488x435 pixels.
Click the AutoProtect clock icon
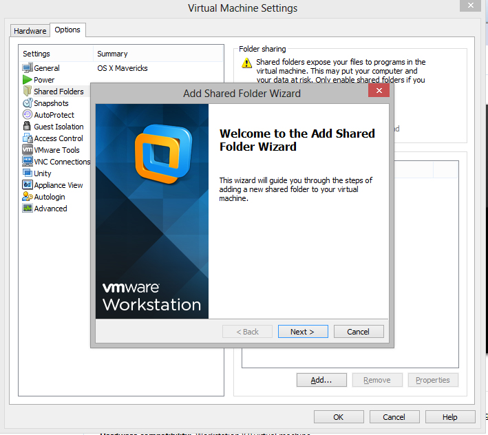pyautogui.click(x=28, y=115)
